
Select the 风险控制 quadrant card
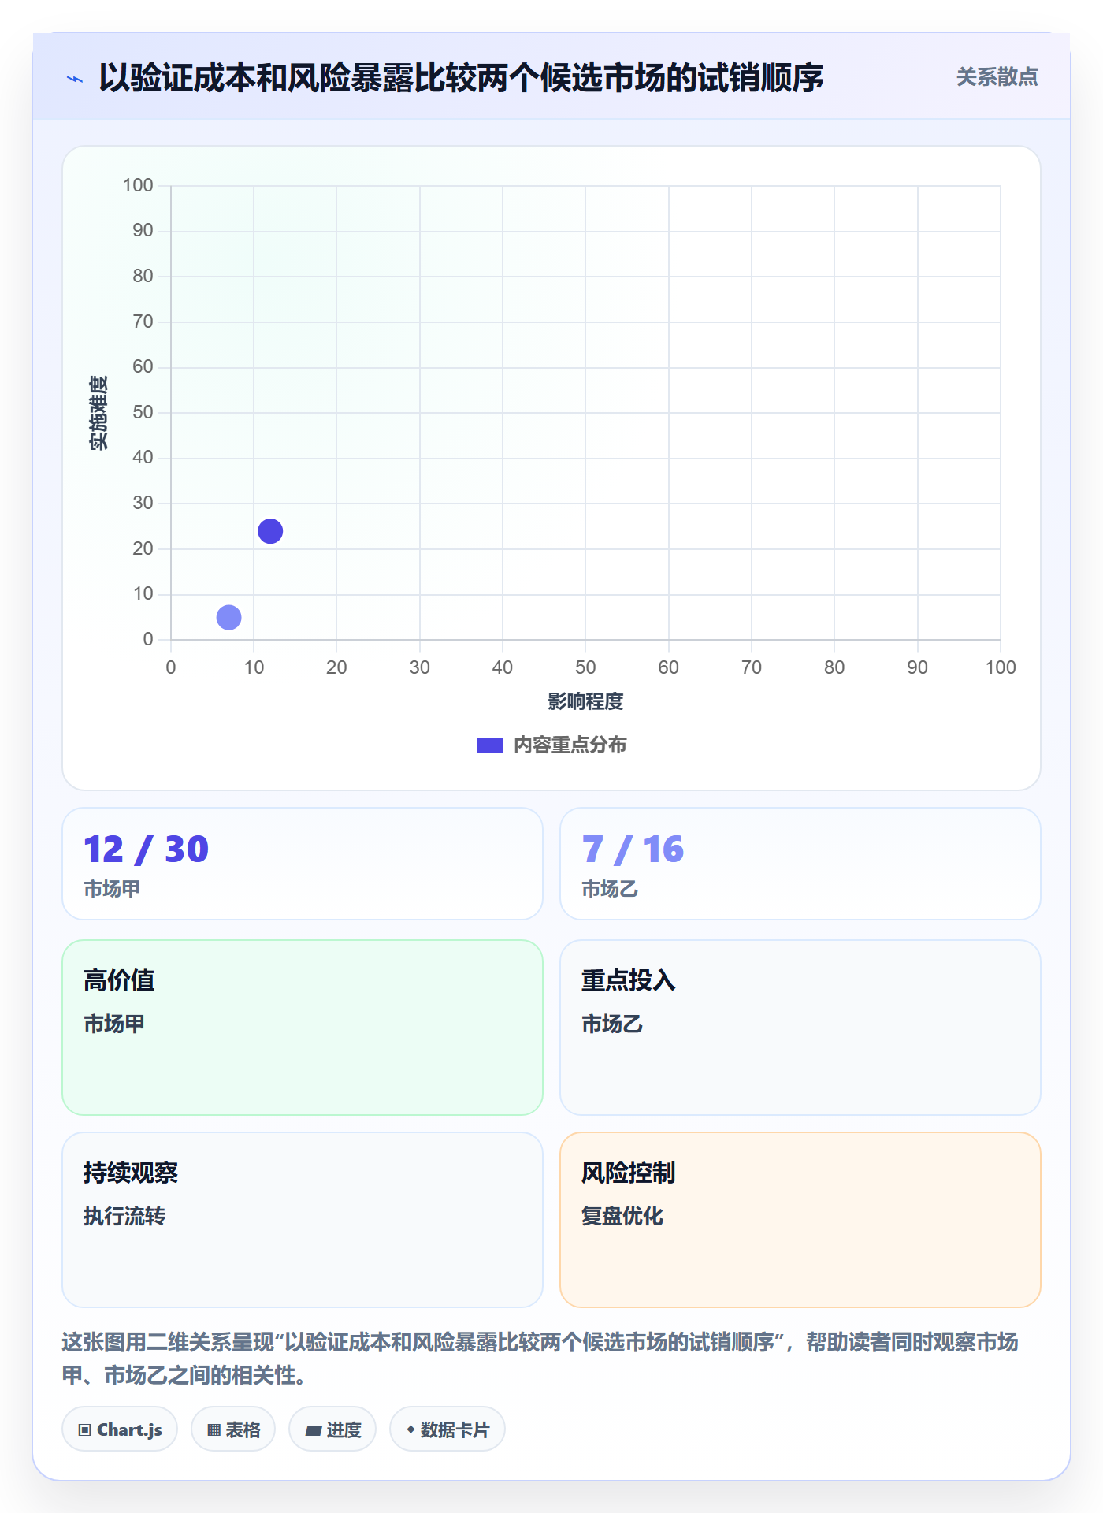tap(800, 1220)
